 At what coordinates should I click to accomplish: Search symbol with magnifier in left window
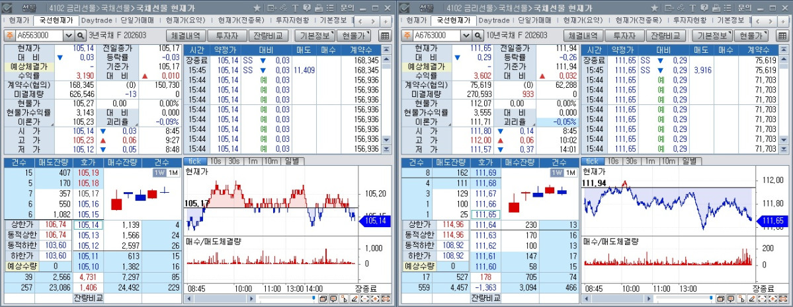81,36
